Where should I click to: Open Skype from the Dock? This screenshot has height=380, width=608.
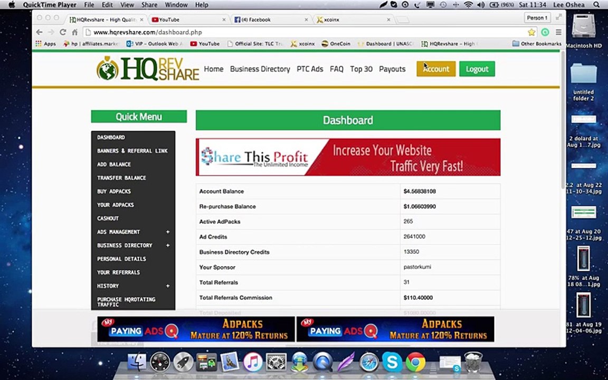[x=392, y=362]
